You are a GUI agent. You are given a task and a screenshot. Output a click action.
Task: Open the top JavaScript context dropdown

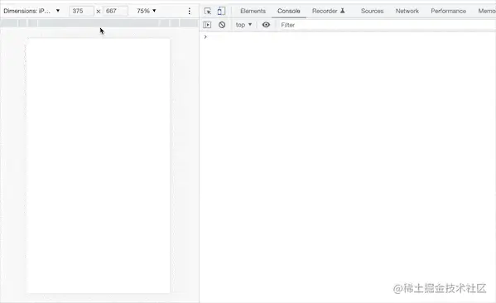(x=243, y=25)
